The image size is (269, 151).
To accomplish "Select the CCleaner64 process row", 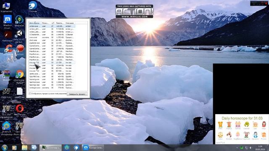I will pos(52,34).
